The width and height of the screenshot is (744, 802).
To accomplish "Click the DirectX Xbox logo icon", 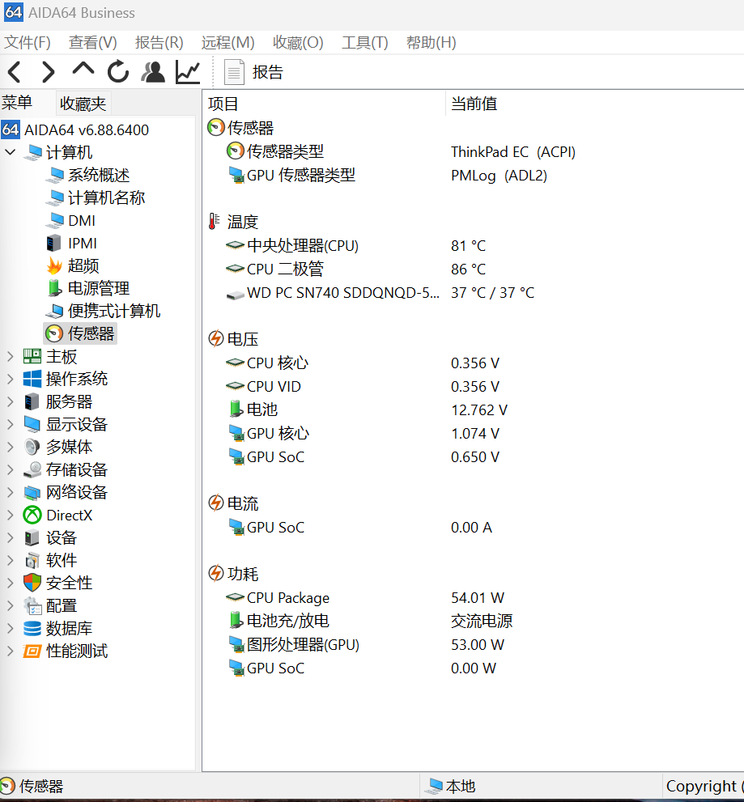I will point(32,515).
